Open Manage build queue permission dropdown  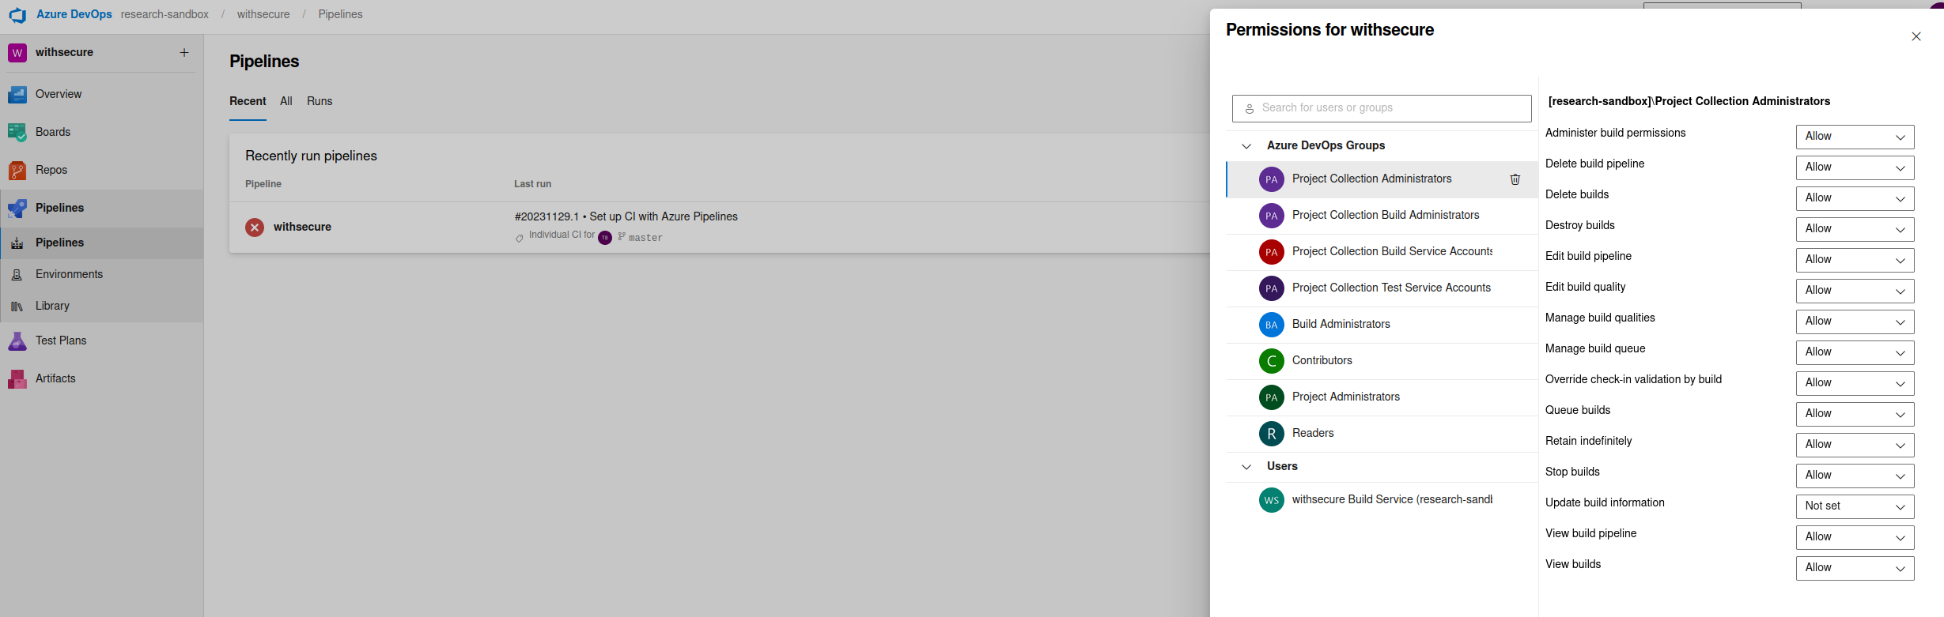[x=1855, y=352]
